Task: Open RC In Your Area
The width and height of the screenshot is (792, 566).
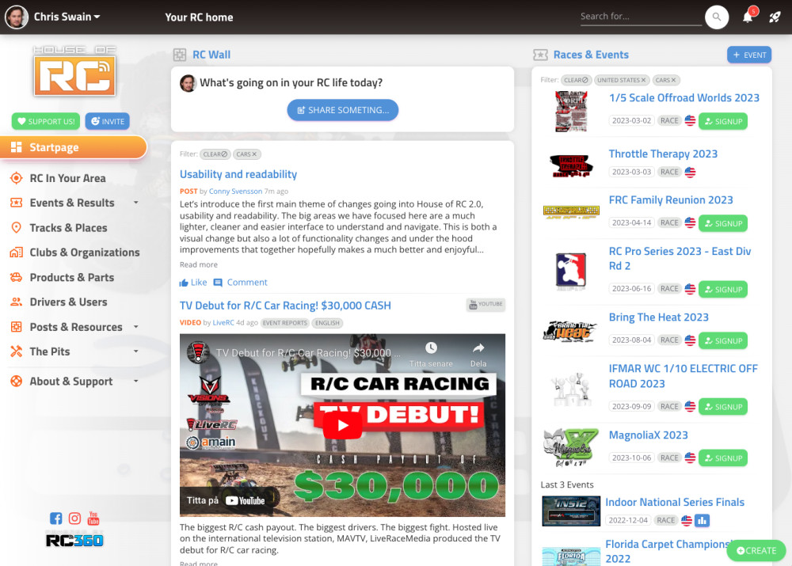Action: click(x=67, y=178)
